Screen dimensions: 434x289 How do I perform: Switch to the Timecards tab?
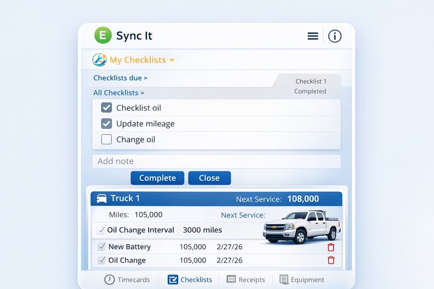127,279
